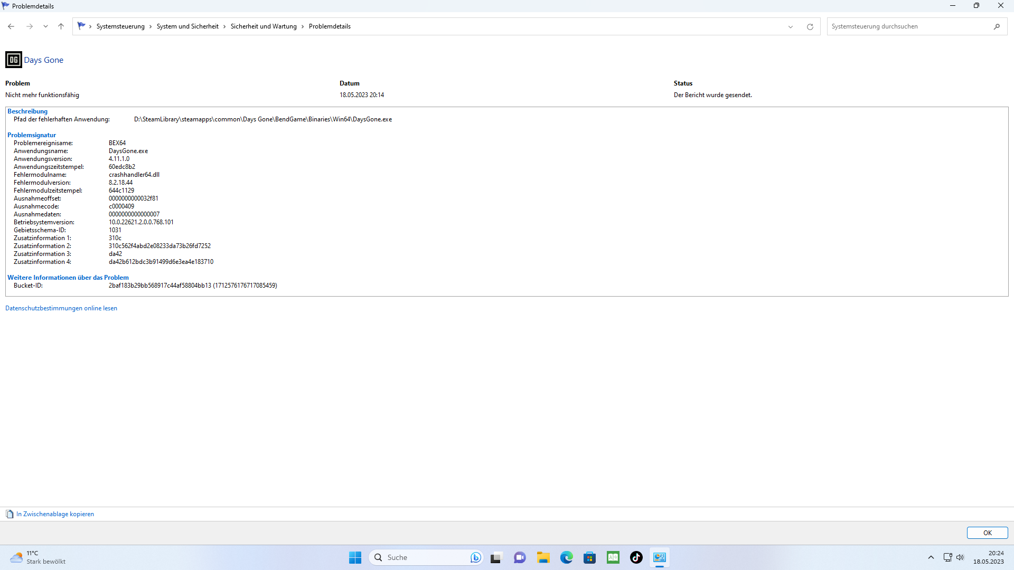Image resolution: width=1014 pixels, height=570 pixels.
Task: Click the forward navigation arrow
Action: (x=30, y=26)
